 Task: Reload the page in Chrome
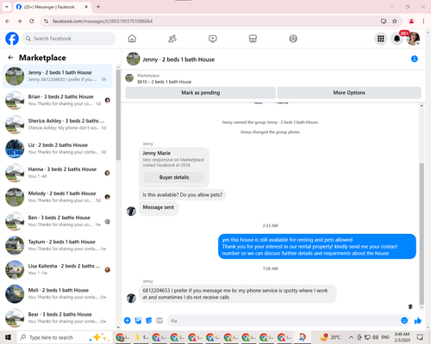32,21
